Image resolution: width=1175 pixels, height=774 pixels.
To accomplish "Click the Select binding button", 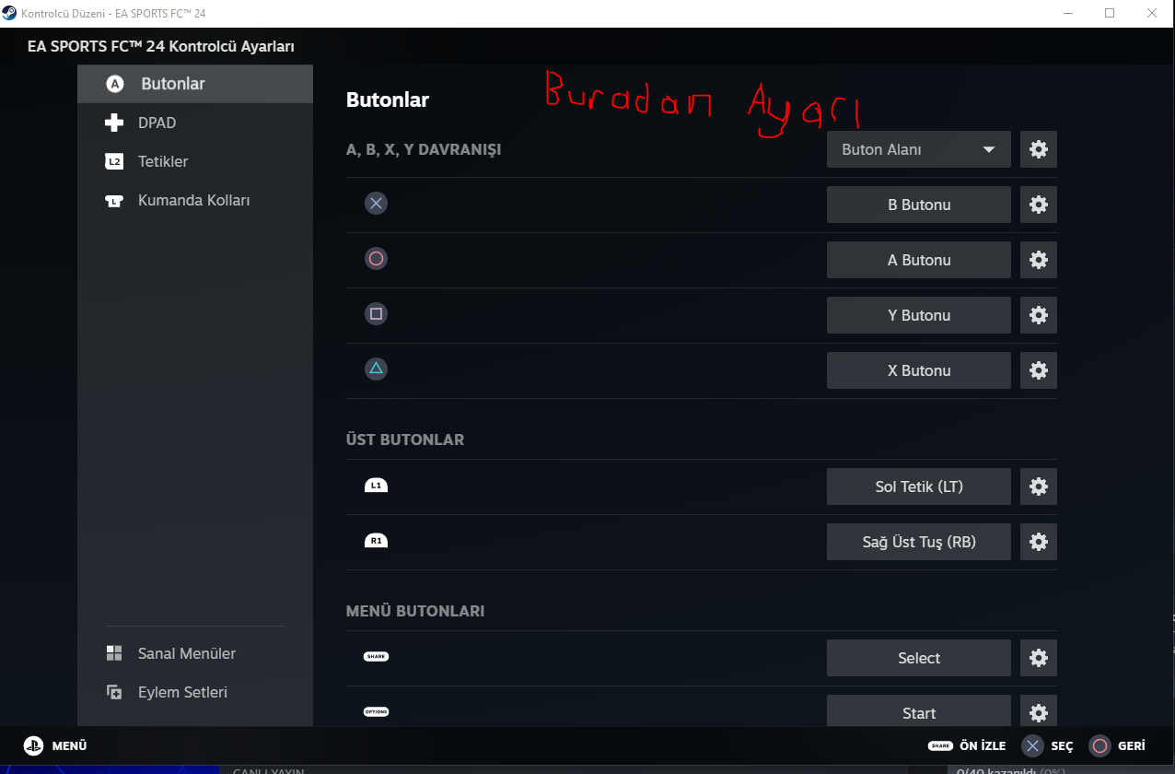I will point(919,658).
